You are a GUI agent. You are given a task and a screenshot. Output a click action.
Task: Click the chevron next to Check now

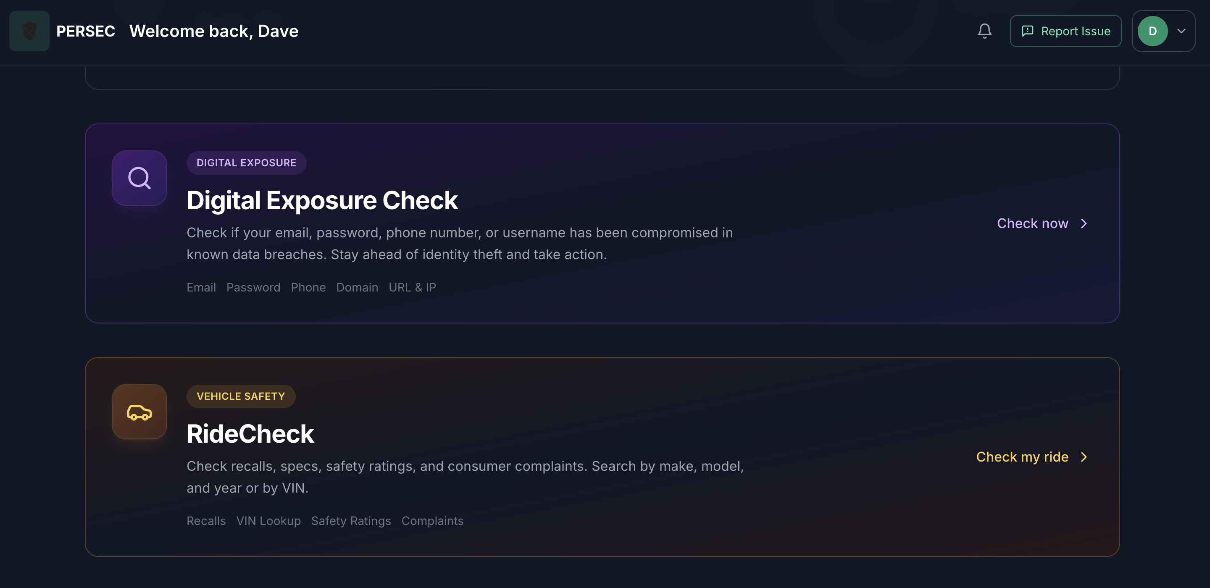point(1084,223)
